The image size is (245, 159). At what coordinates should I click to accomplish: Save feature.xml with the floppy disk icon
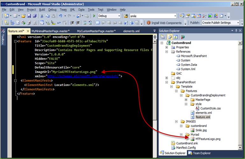29,16
